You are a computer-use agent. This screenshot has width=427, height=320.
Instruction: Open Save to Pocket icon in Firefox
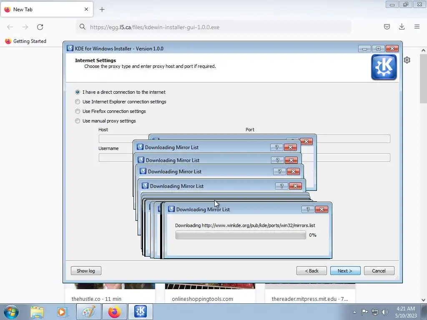(387, 27)
